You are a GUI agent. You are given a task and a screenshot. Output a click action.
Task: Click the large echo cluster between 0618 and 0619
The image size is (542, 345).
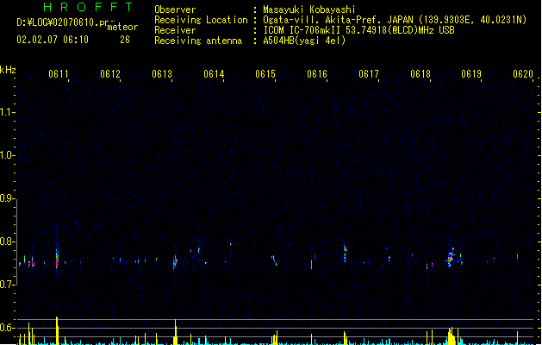click(451, 257)
